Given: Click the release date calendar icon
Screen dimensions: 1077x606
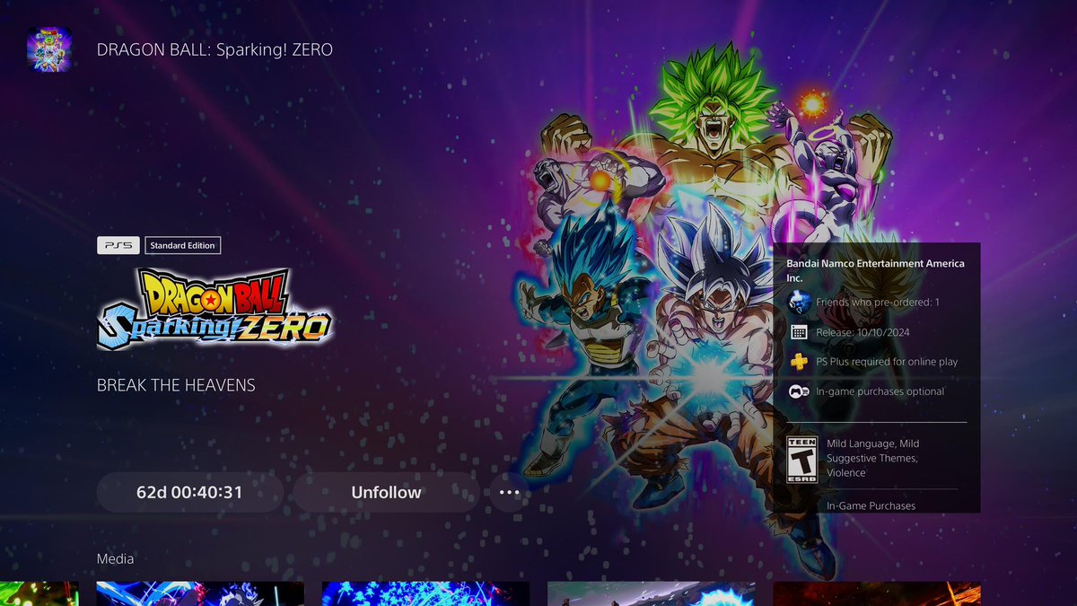Looking at the screenshot, I should point(799,332).
